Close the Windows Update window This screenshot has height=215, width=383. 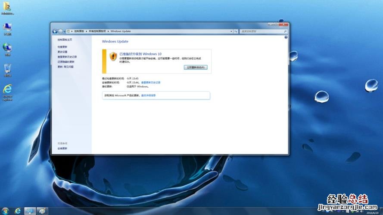click(x=283, y=25)
